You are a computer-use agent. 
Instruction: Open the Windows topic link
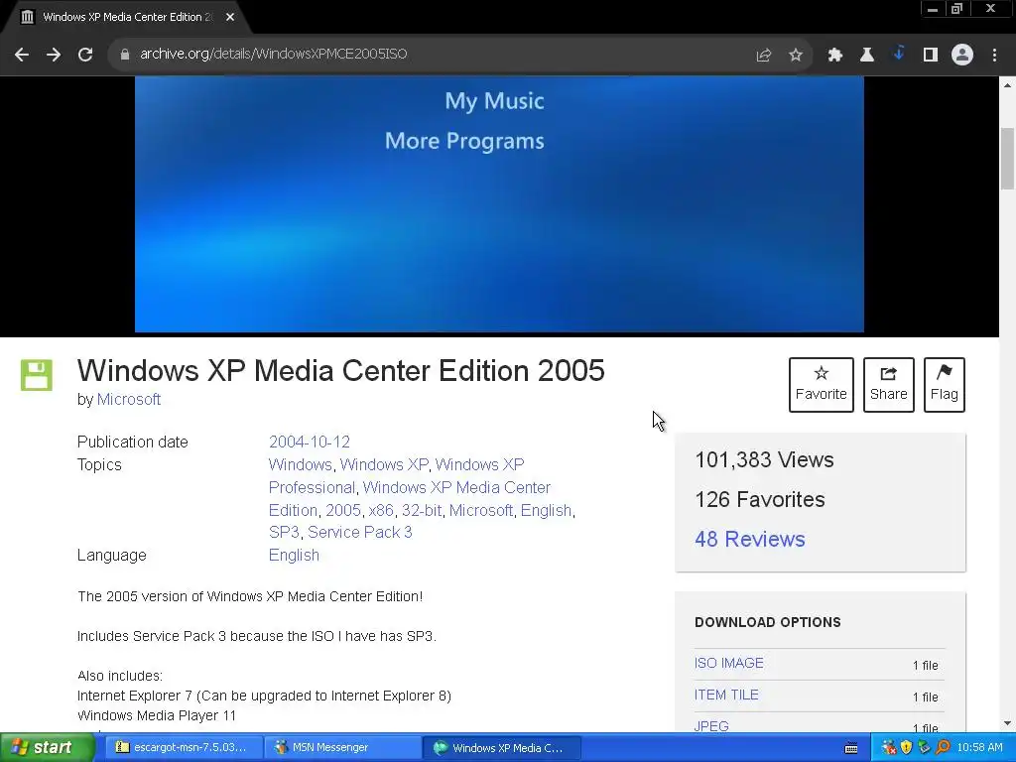tap(300, 464)
